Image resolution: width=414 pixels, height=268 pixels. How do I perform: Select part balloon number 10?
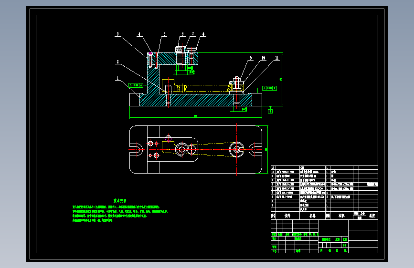click(x=263, y=58)
